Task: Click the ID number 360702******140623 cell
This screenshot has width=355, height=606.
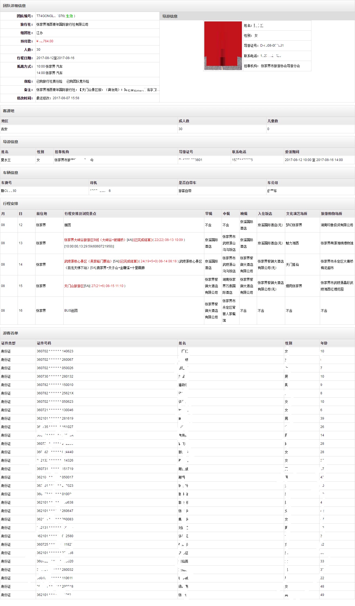Action: pos(55,351)
